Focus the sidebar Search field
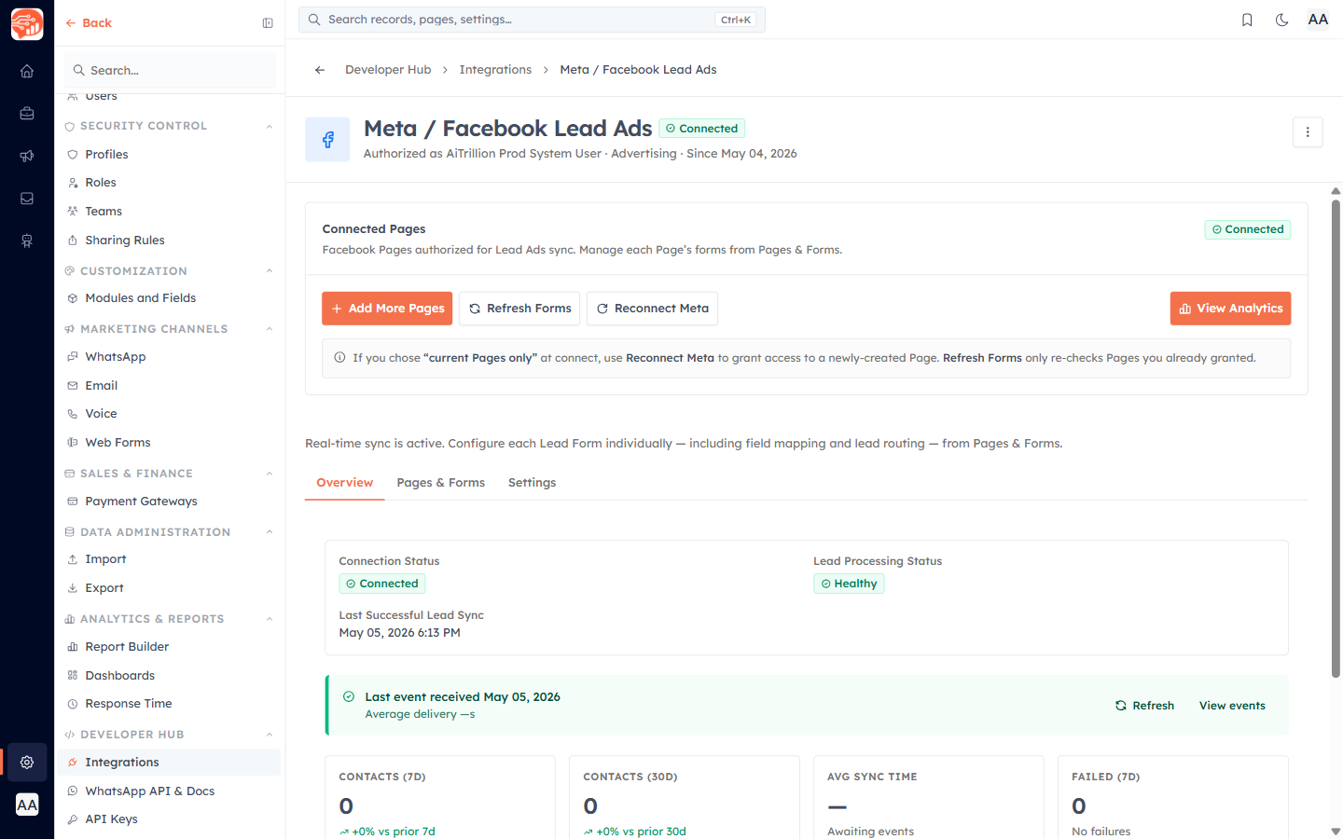Image resolution: width=1343 pixels, height=839 pixels. click(171, 71)
